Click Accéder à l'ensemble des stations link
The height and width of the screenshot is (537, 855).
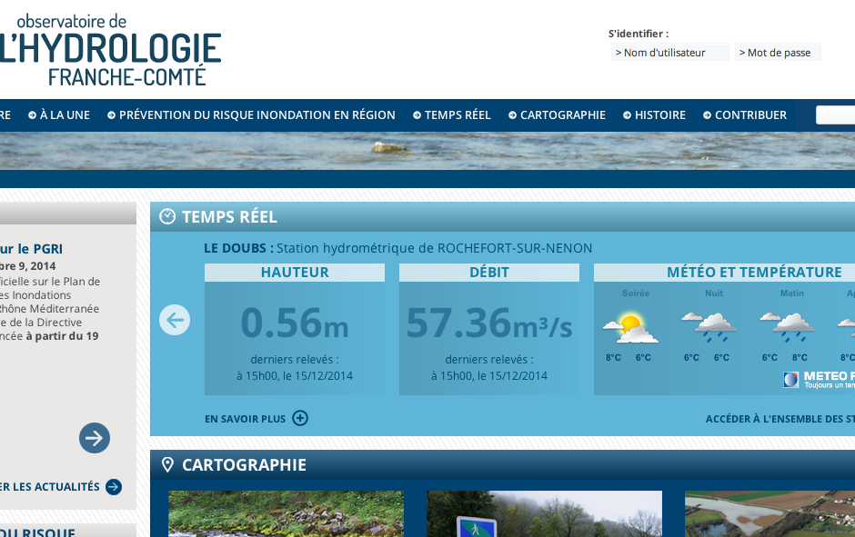tap(780, 419)
